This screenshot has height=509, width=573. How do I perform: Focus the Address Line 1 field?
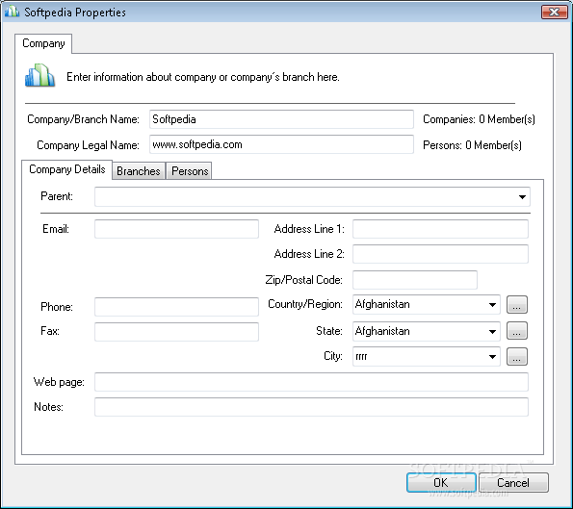(x=440, y=229)
